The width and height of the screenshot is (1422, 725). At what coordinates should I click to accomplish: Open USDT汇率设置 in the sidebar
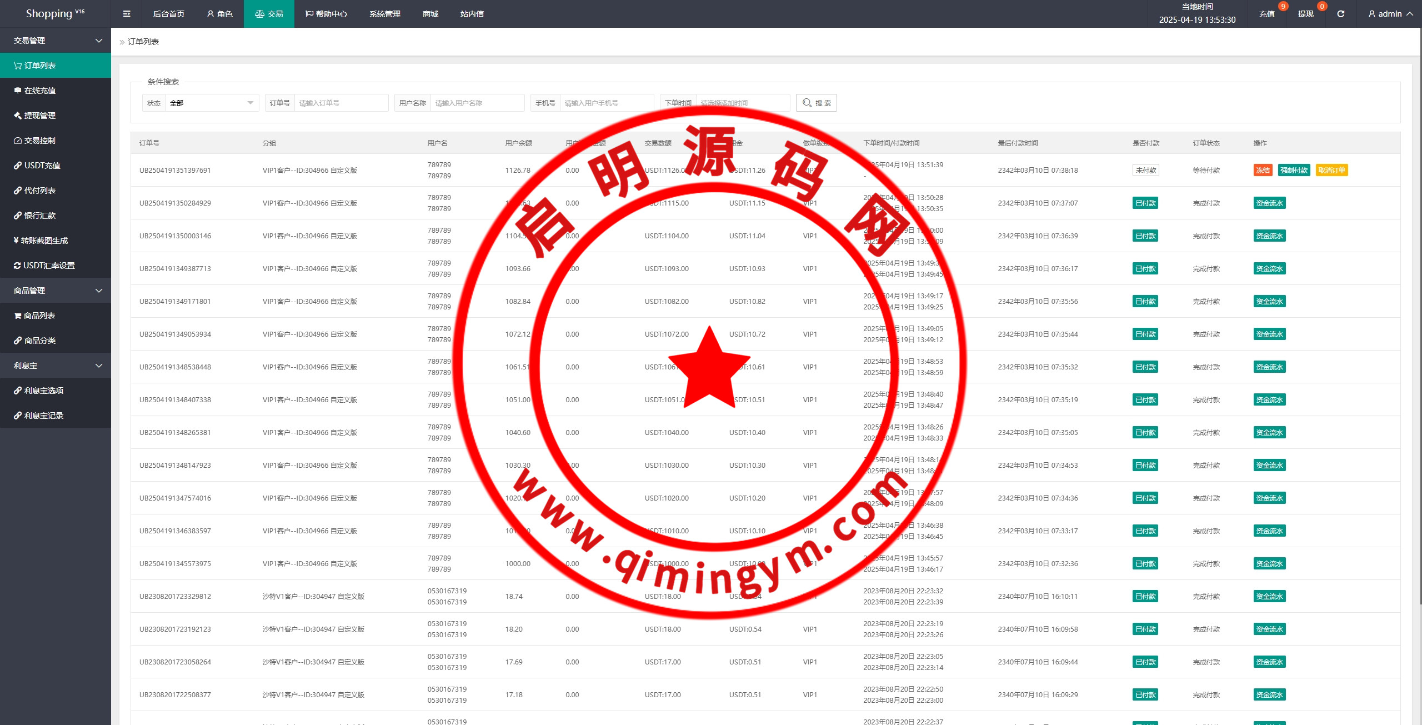coord(48,266)
